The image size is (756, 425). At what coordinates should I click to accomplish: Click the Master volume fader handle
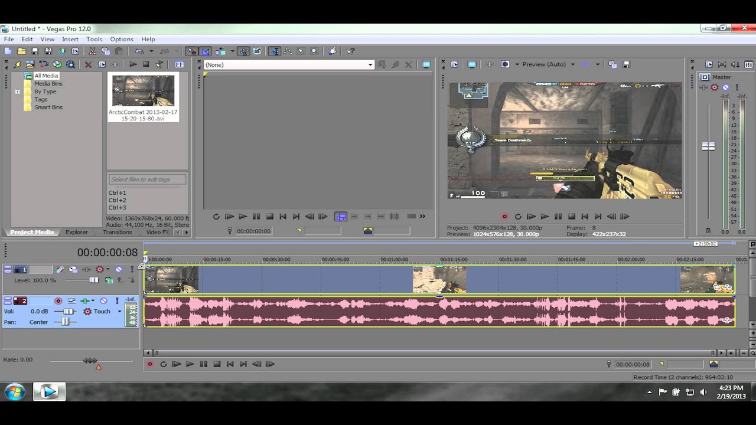point(708,146)
